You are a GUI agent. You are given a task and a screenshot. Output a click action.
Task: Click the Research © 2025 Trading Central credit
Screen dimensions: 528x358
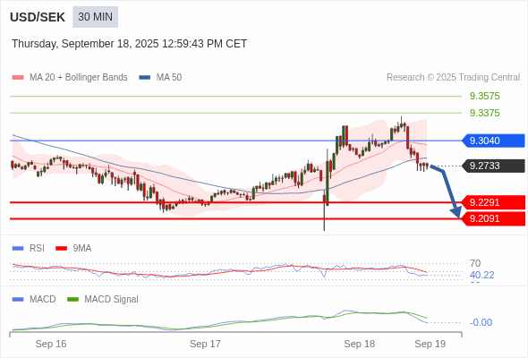point(453,78)
